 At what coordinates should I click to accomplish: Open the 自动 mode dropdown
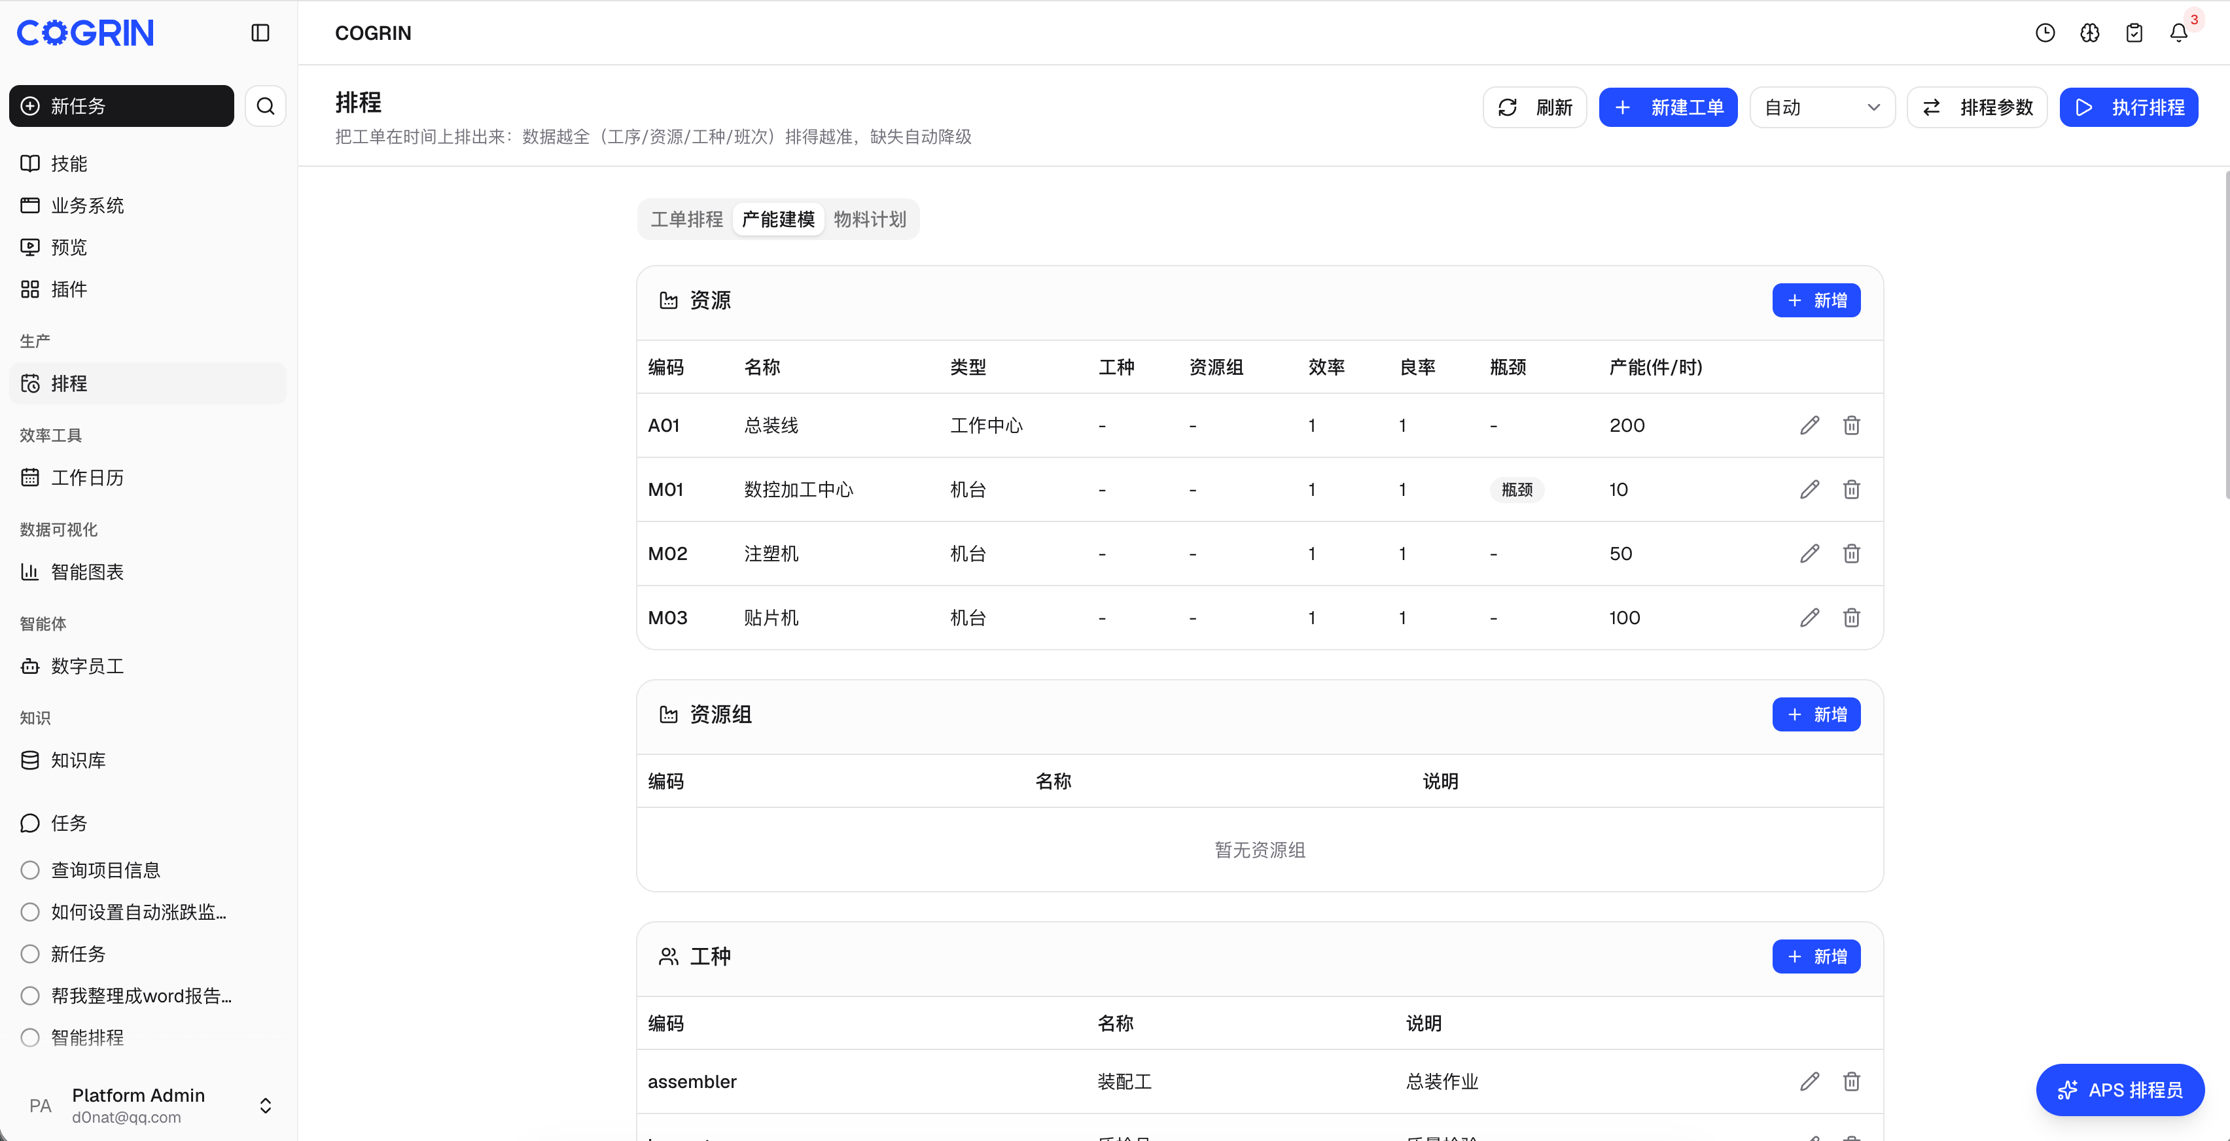click(1822, 107)
